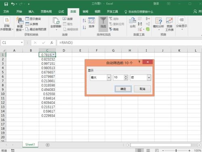This screenshot has width=202, height=152.
Task: Select cell containing 0.997151
Action: 47,63
